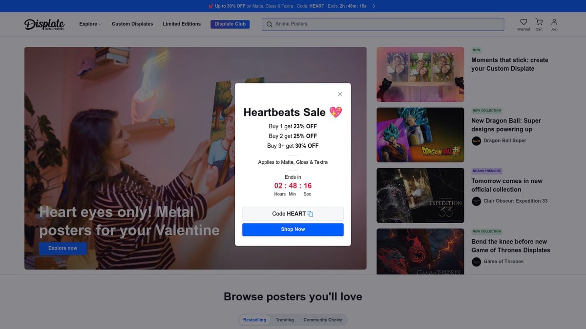
Task: Click the Dragon Ball Super brand avatar
Action: (476, 141)
